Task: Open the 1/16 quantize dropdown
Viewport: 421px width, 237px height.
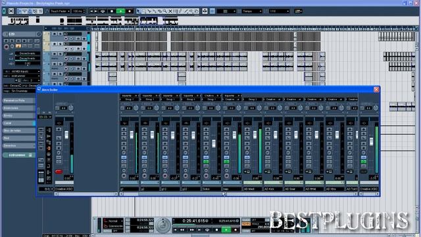Action: 279,11
